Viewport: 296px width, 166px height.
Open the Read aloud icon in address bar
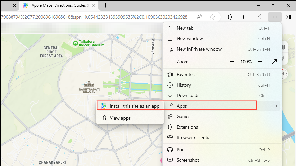click(x=199, y=17)
